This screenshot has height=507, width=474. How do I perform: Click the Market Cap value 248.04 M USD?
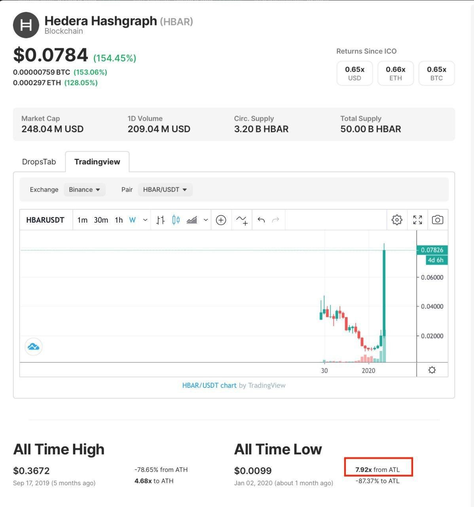coord(52,129)
